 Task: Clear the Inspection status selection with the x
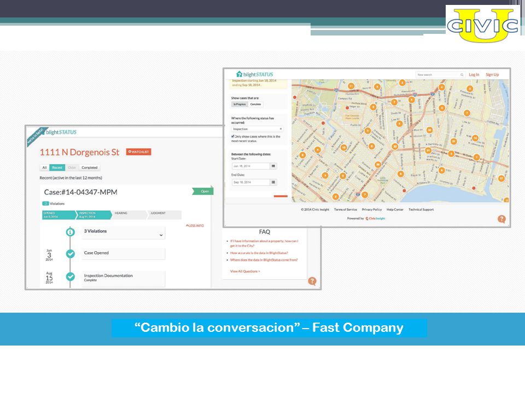281,129
